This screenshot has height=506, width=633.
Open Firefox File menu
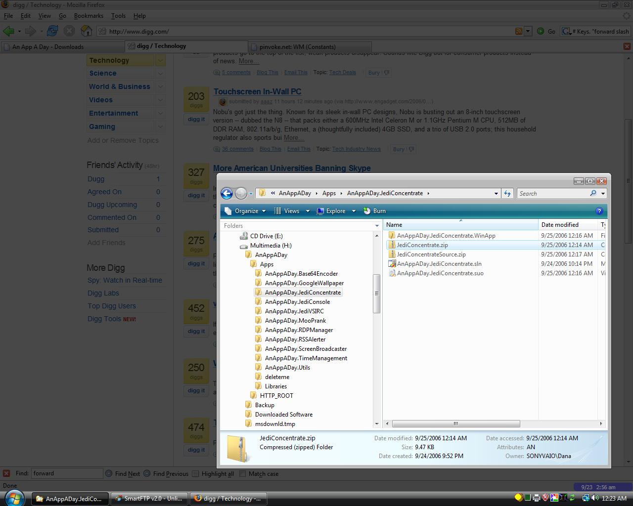coord(8,16)
